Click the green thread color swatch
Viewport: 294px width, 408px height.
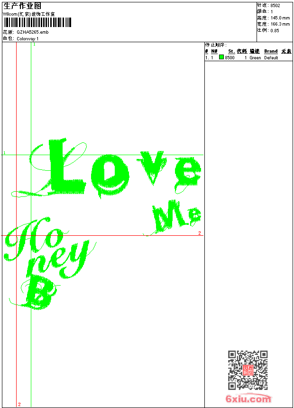(221, 57)
